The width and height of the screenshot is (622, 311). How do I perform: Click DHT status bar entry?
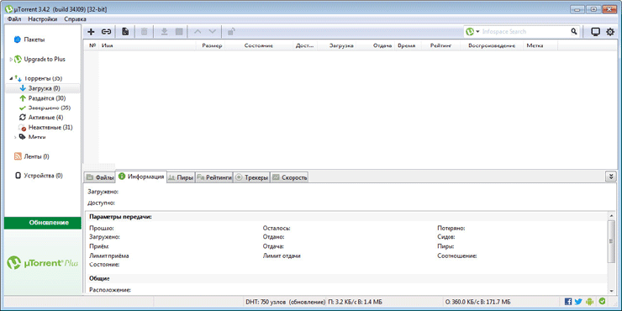(x=285, y=302)
